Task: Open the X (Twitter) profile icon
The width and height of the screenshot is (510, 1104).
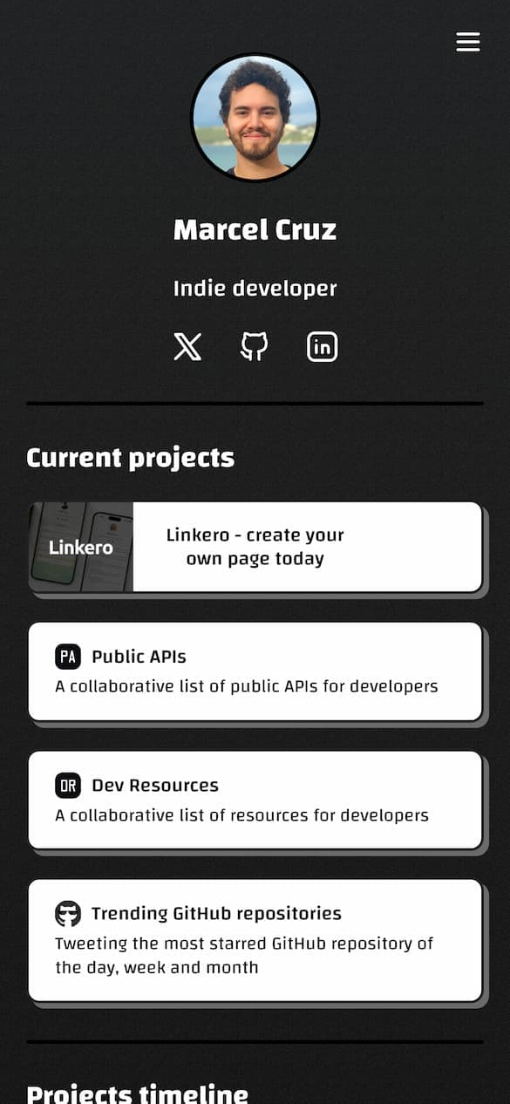Action: [x=187, y=347]
